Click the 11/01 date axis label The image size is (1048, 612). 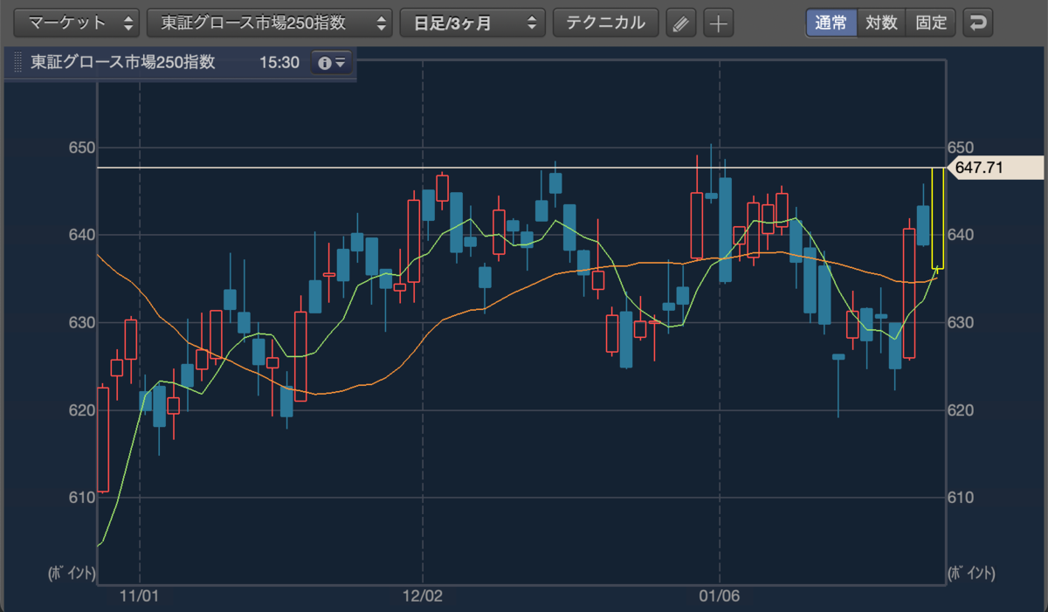point(140,597)
